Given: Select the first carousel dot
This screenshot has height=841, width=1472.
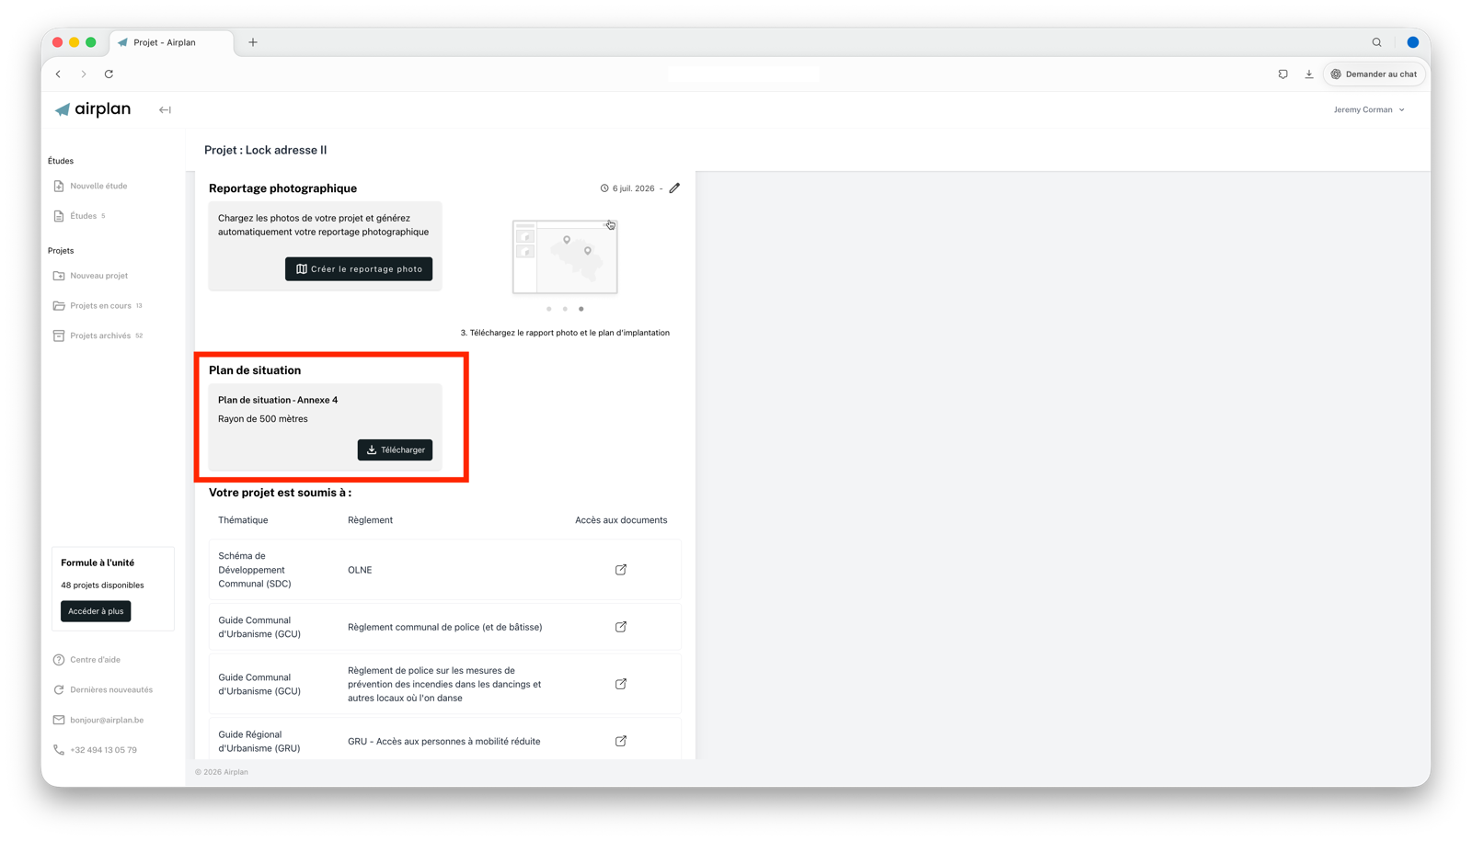Looking at the screenshot, I should tap(549, 309).
